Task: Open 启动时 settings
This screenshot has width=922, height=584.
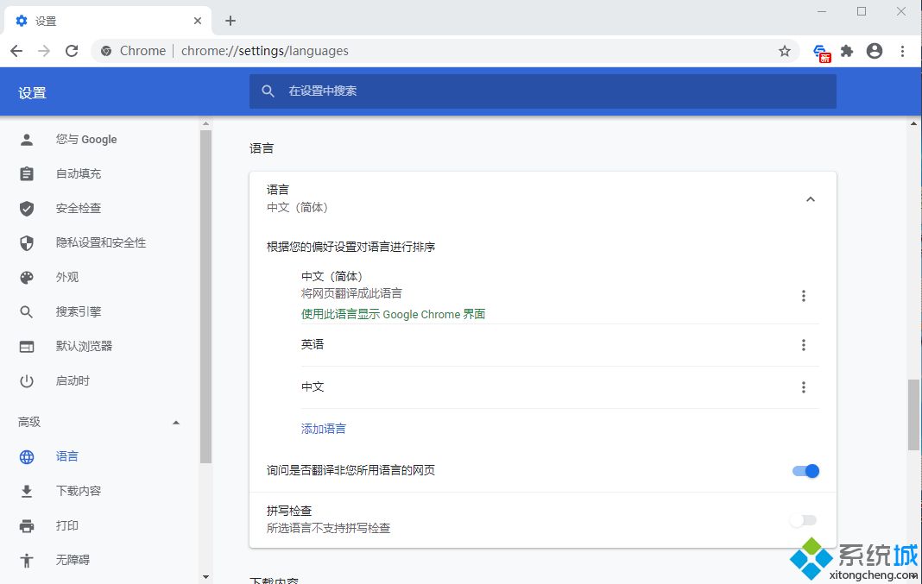Action: tap(73, 380)
